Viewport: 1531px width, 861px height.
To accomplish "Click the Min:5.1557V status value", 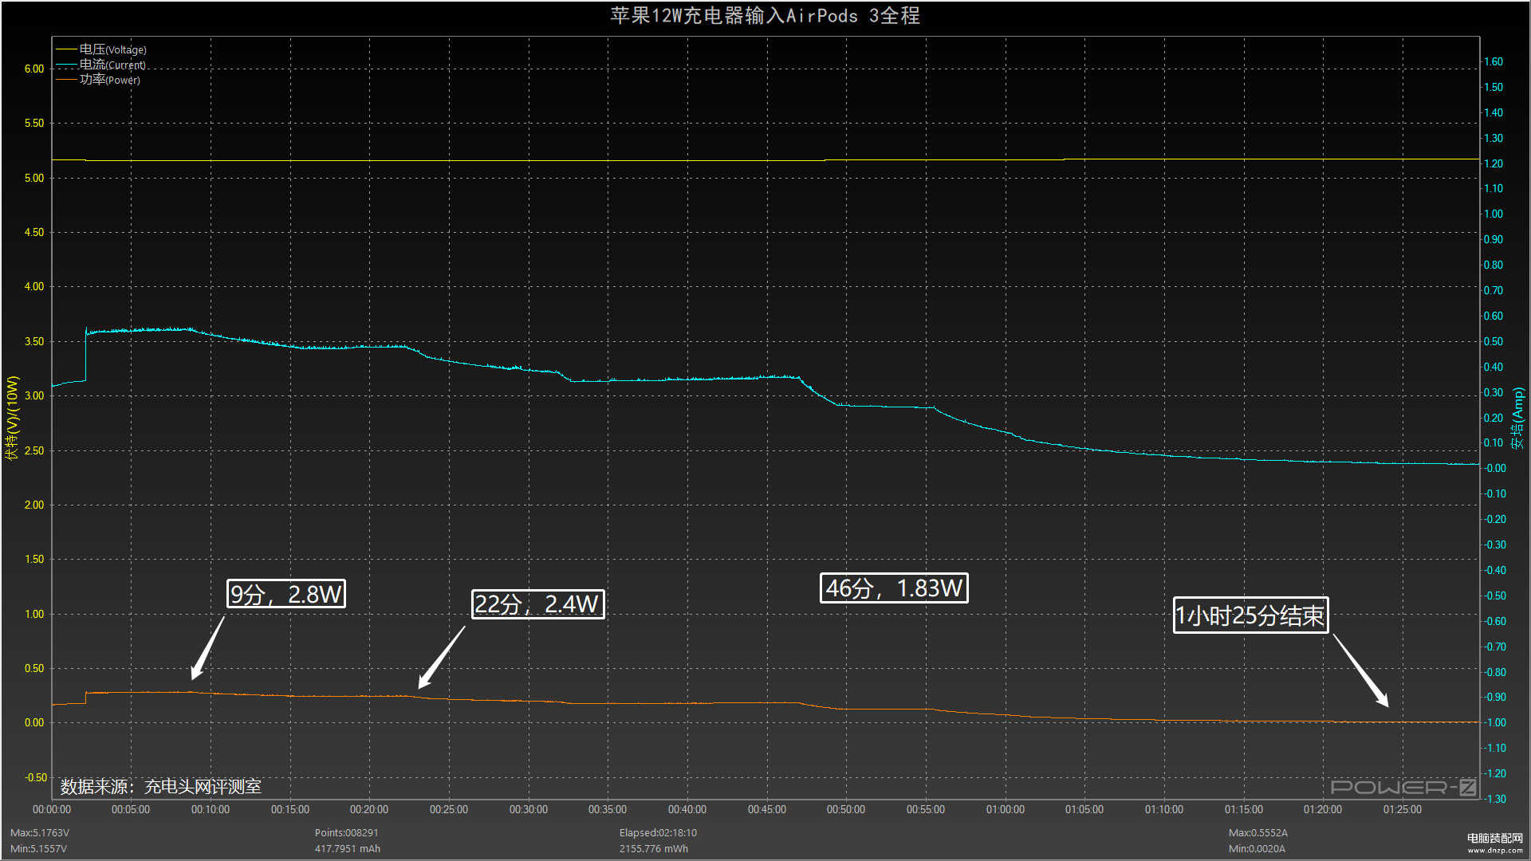I will [38, 848].
